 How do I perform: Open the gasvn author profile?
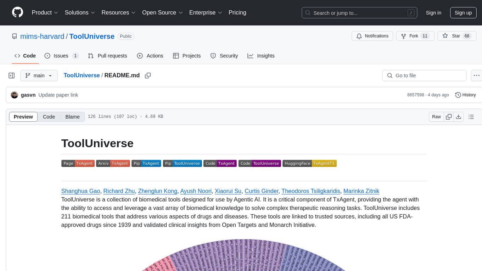tap(28, 95)
